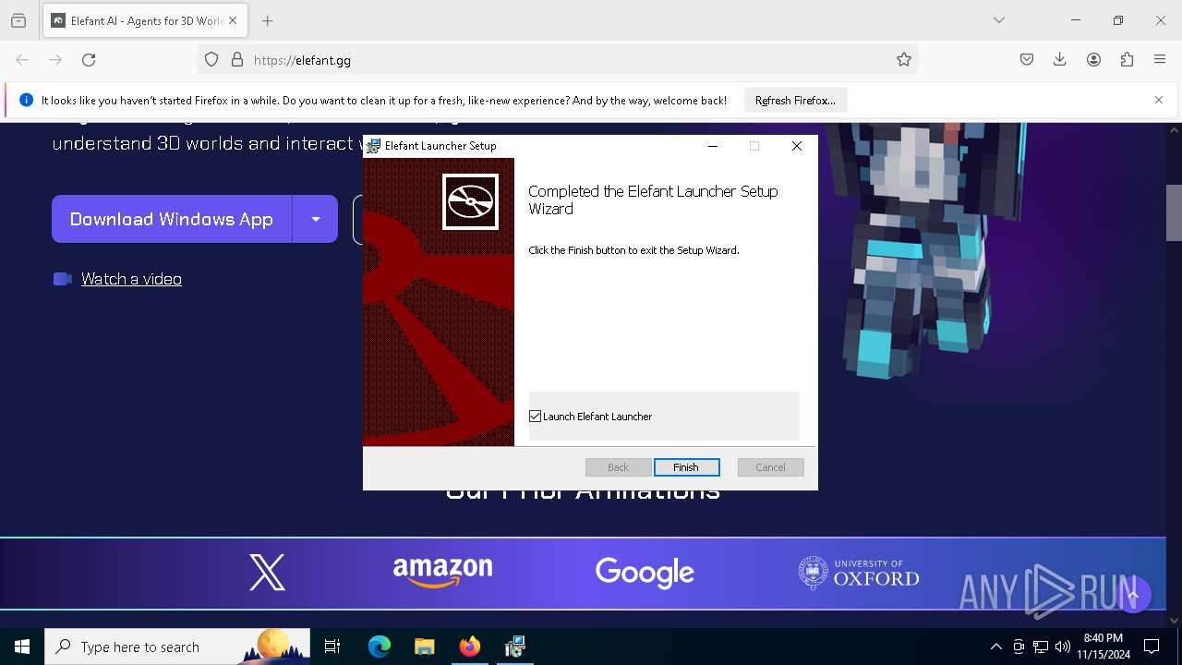This screenshot has width=1182, height=665.
Task: Click the URL bar showing elefant.gg
Action: point(559,60)
